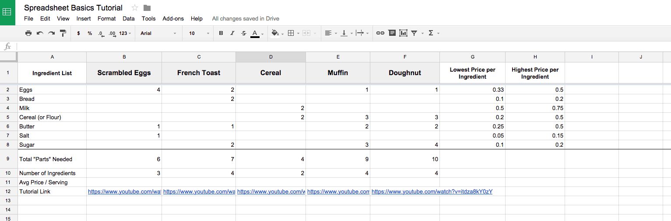Select the Paint format tool
Viewport: 671px width, 221px height.
[63, 33]
